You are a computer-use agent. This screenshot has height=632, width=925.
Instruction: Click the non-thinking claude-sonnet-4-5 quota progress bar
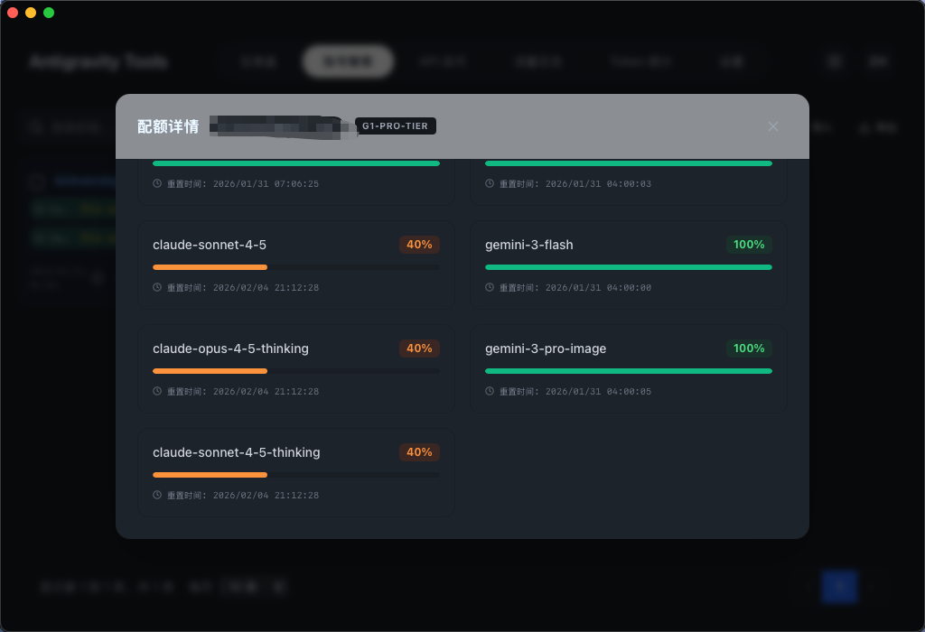click(x=296, y=267)
